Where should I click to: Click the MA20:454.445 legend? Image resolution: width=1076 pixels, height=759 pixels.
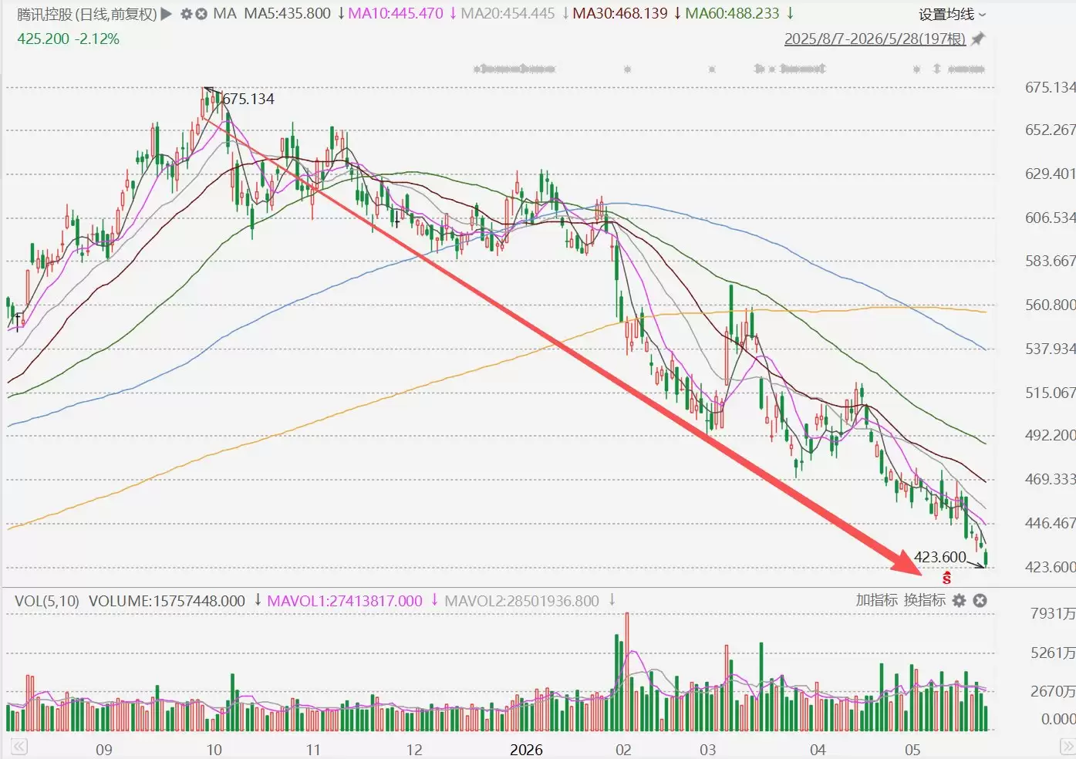[508, 14]
